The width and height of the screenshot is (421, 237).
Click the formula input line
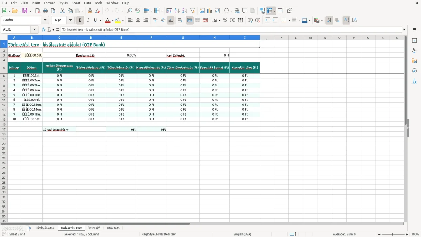coord(231,30)
